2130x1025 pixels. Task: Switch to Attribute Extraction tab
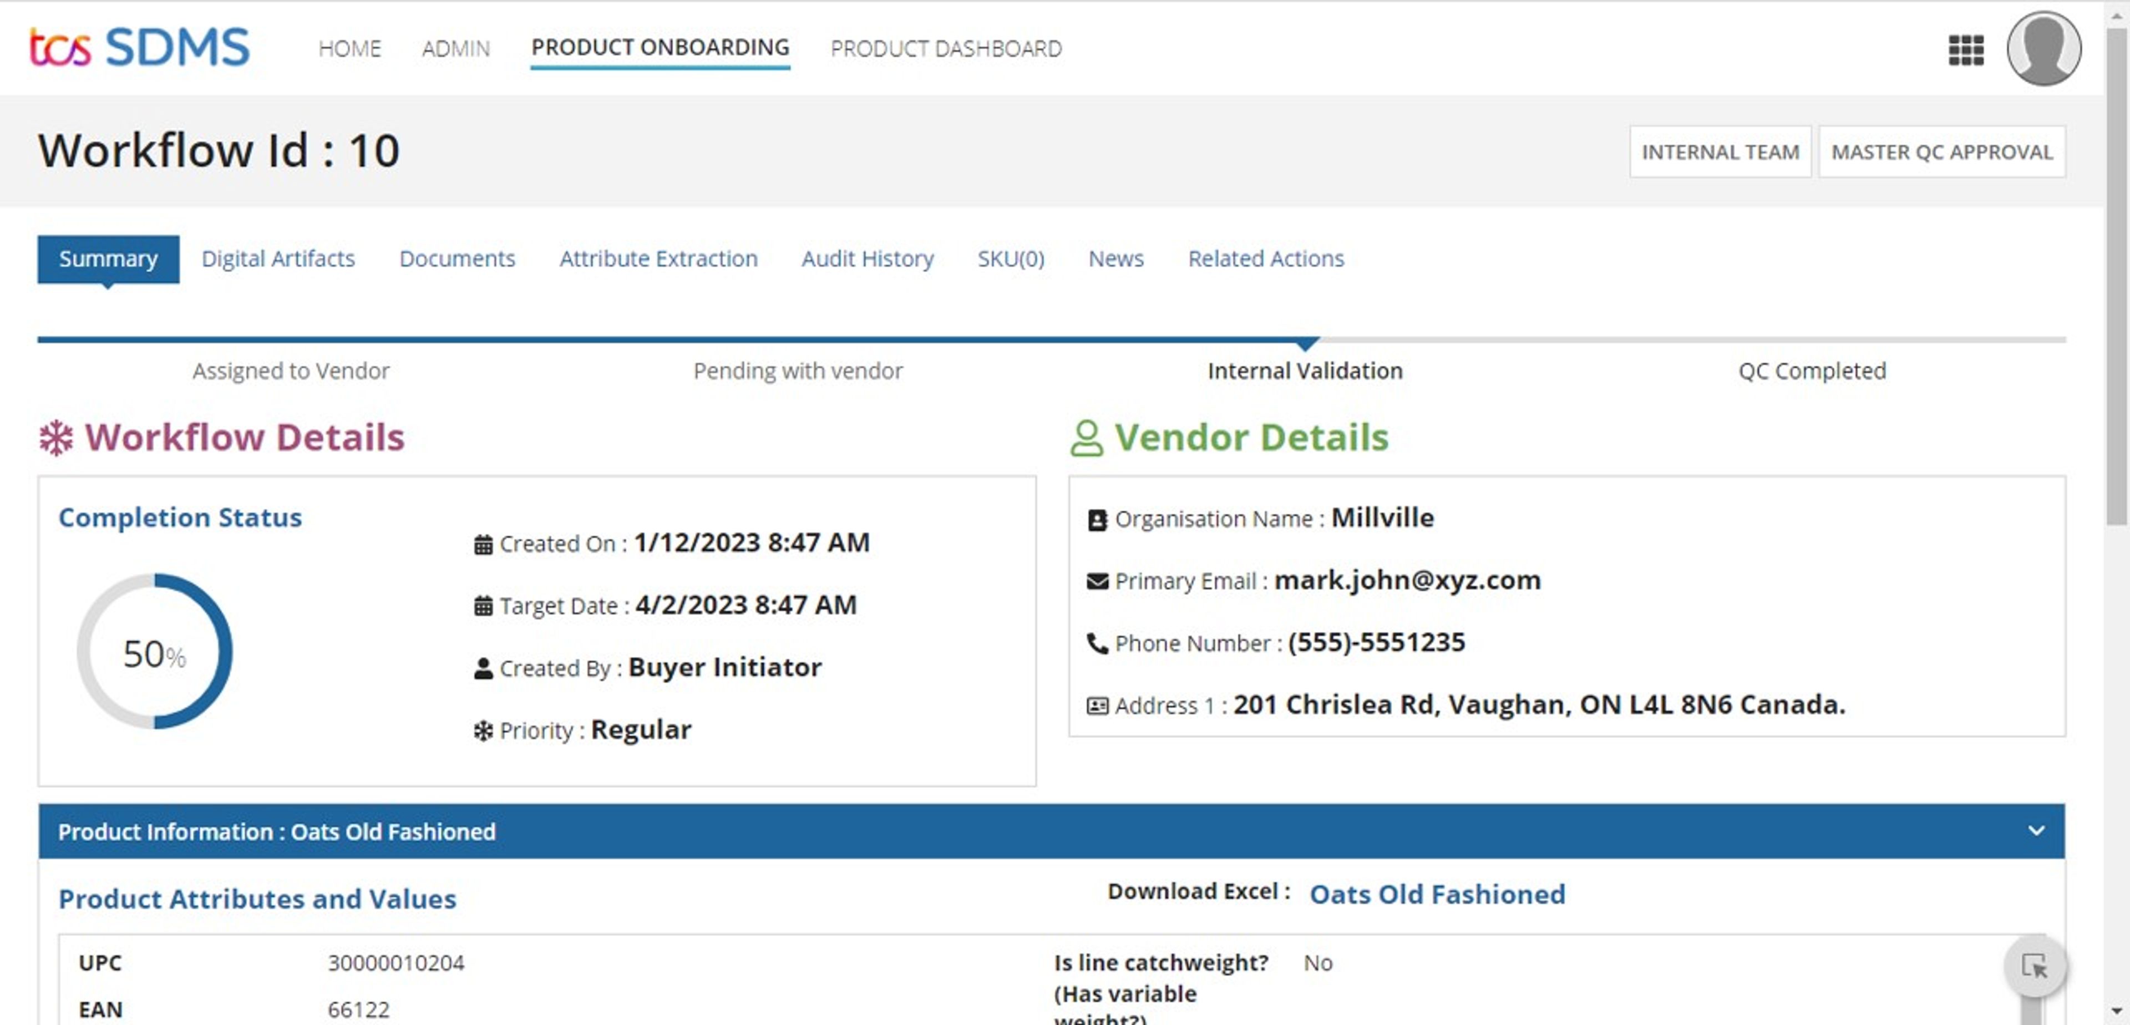coord(658,258)
